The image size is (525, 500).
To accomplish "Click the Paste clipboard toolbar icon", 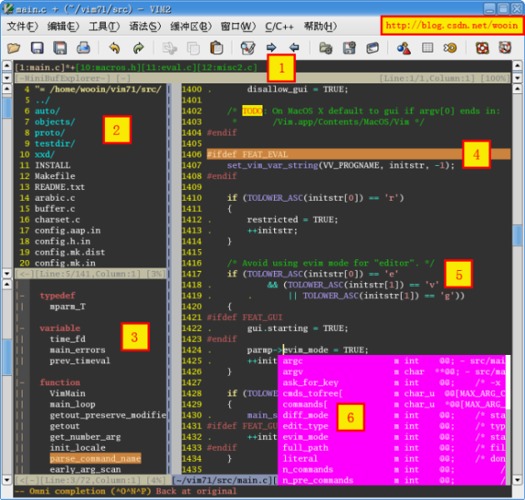I will click(216, 48).
